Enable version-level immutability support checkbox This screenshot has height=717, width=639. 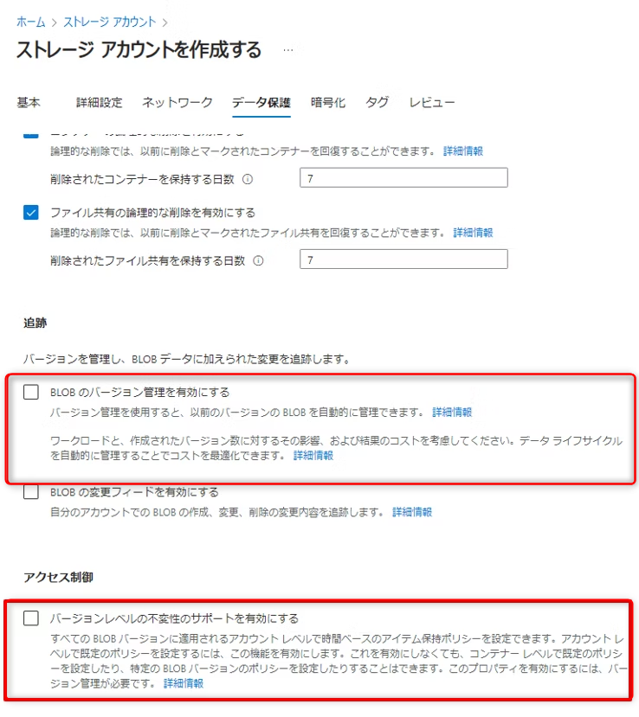coord(31,618)
